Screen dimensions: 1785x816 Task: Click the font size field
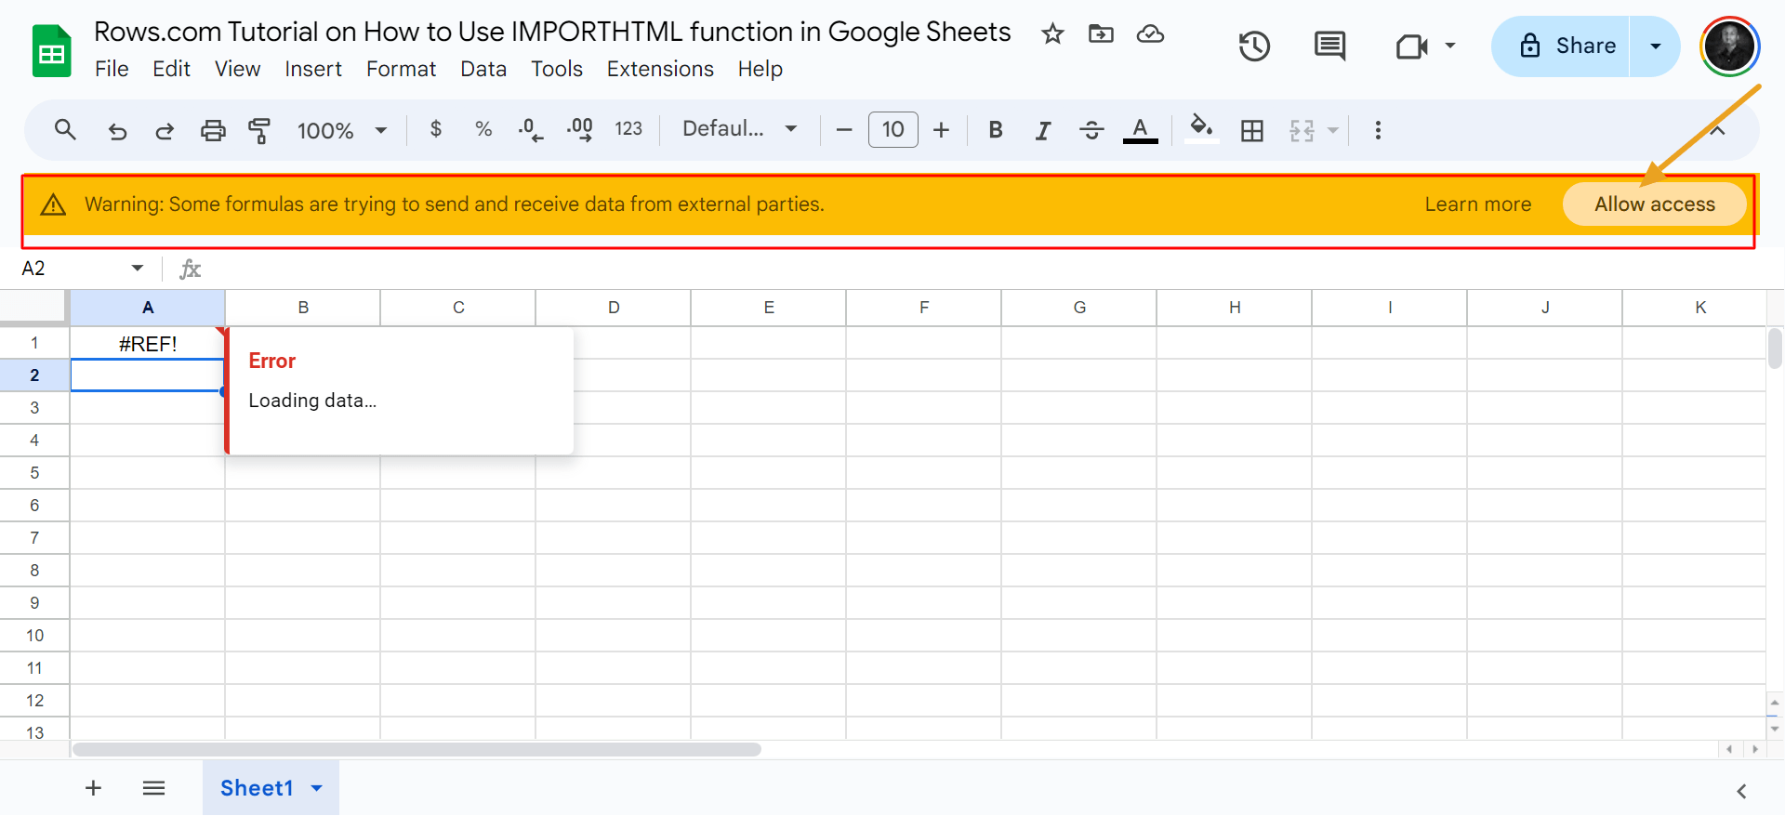point(893,129)
